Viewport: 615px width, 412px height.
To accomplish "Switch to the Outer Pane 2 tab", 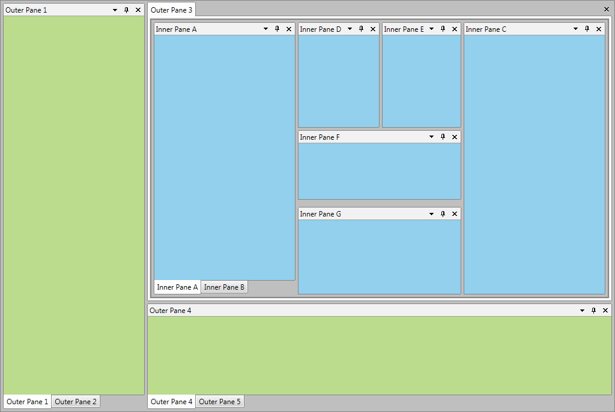I will [75, 401].
